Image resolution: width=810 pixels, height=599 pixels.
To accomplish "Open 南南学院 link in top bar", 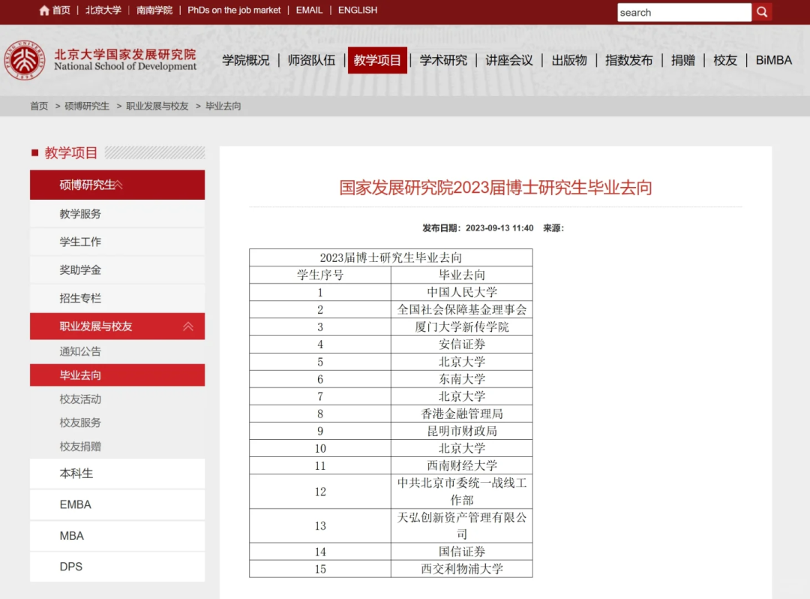I will [x=154, y=11].
